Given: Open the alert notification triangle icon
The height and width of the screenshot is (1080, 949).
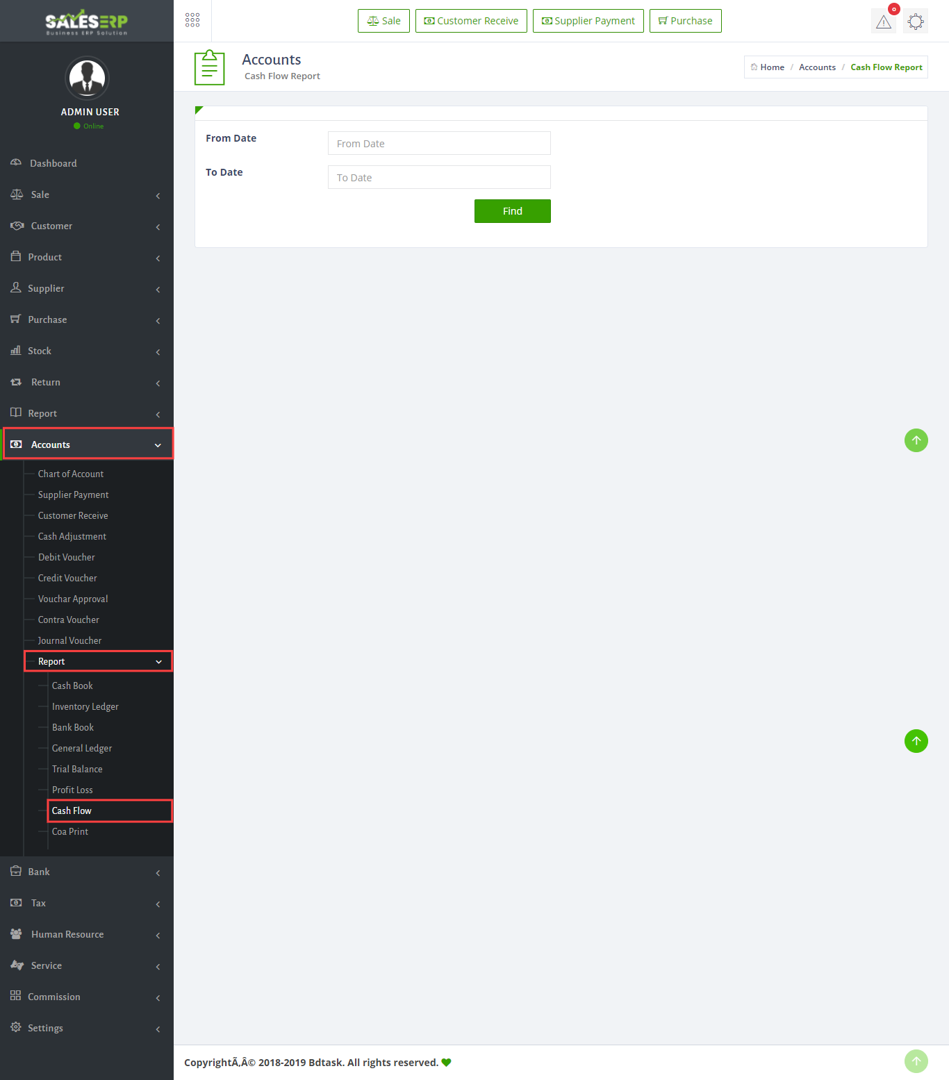Looking at the screenshot, I should click(883, 22).
